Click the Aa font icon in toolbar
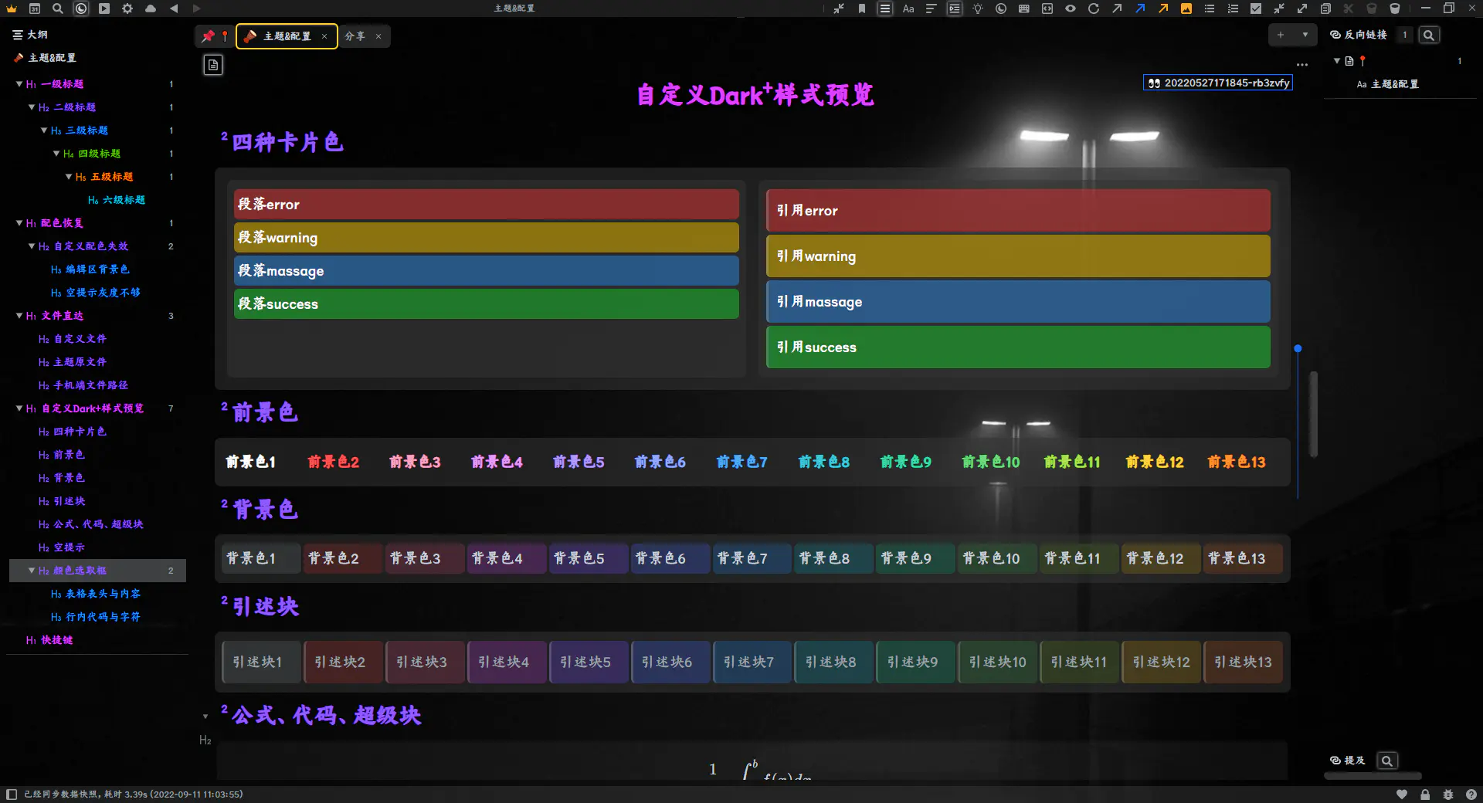 908,8
